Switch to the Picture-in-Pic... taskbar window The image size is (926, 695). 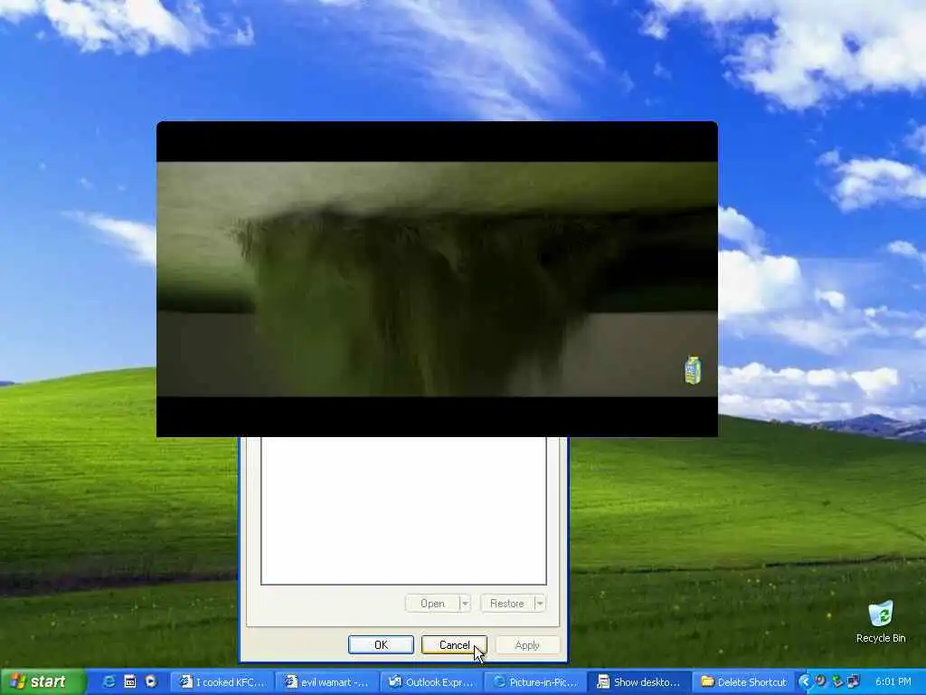click(x=536, y=682)
